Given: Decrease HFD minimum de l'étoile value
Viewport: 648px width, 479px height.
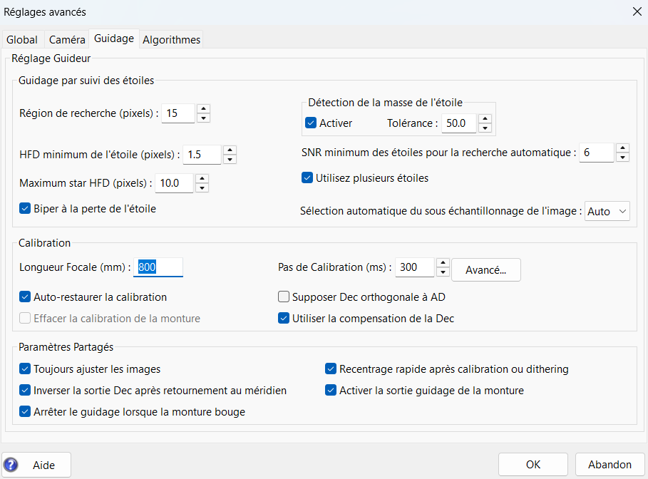Looking at the screenshot, I should (x=230, y=159).
